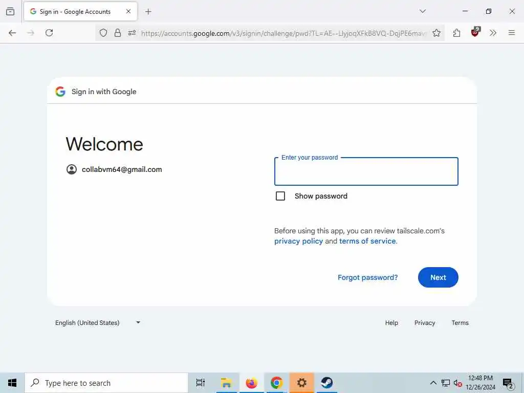Image resolution: width=524 pixels, height=393 pixels.
Task: Open a new tab with plus button
Action: (148, 12)
